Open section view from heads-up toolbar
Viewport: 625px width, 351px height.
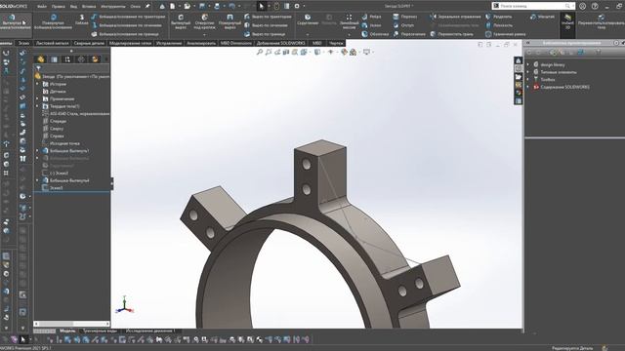coord(286,52)
